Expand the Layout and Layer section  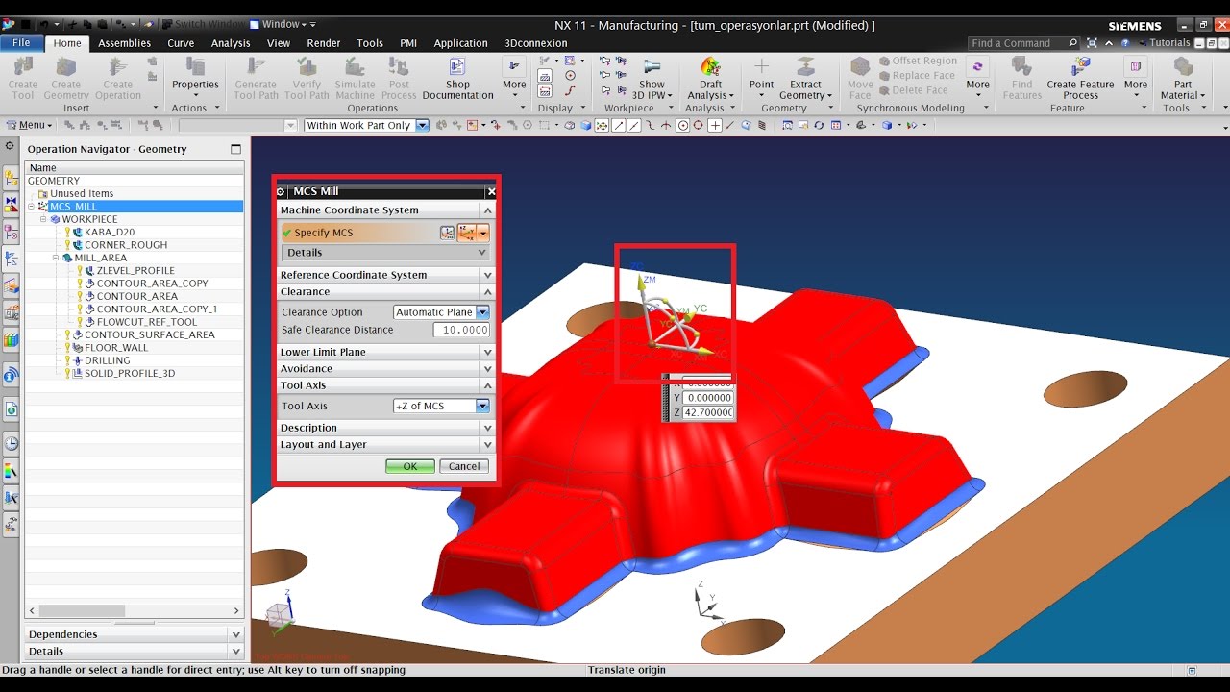click(x=386, y=445)
